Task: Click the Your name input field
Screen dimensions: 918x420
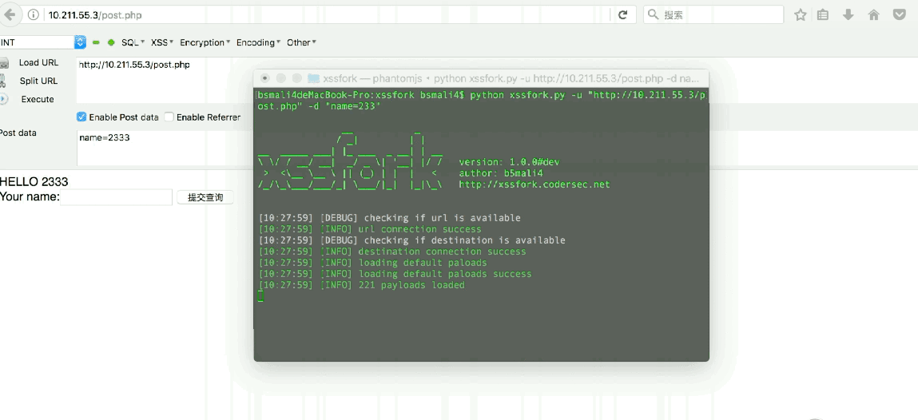Action: 116,197
